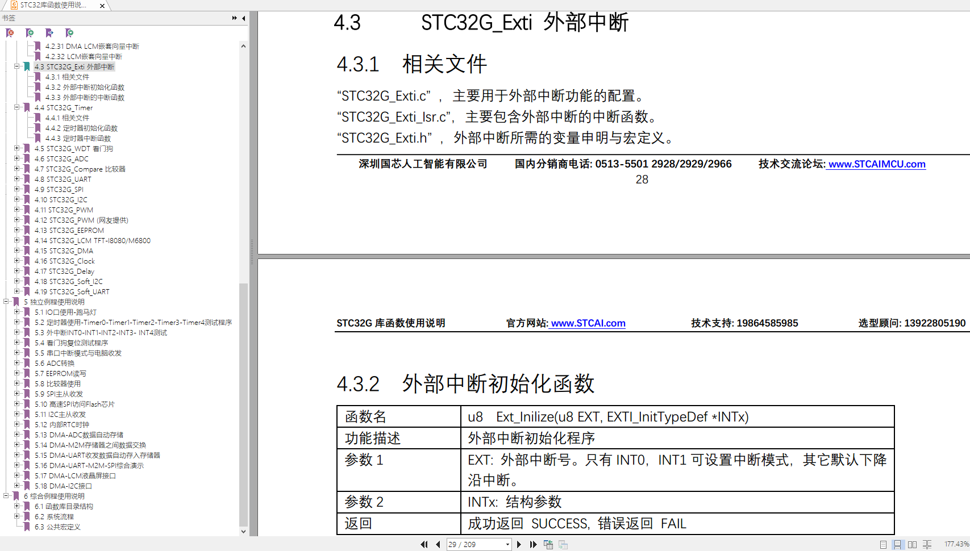Open bookmark 4.3.3 外部中断的中断函数

pyautogui.click(x=85, y=97)
